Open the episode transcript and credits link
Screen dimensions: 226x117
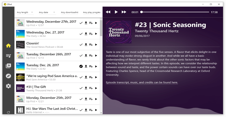[x=142, y=82]
